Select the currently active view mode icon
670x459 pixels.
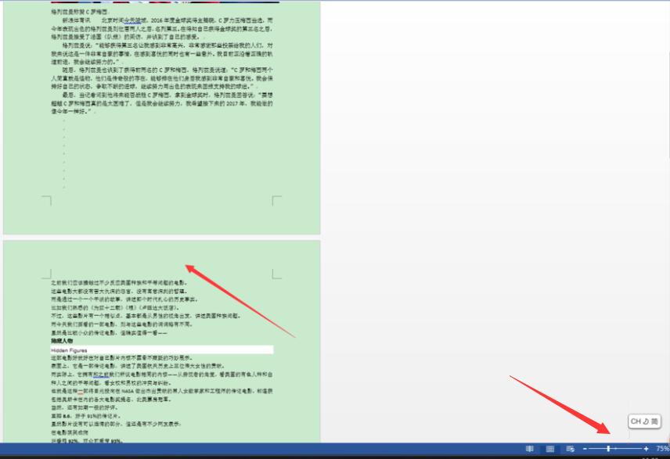pos(550,448)
